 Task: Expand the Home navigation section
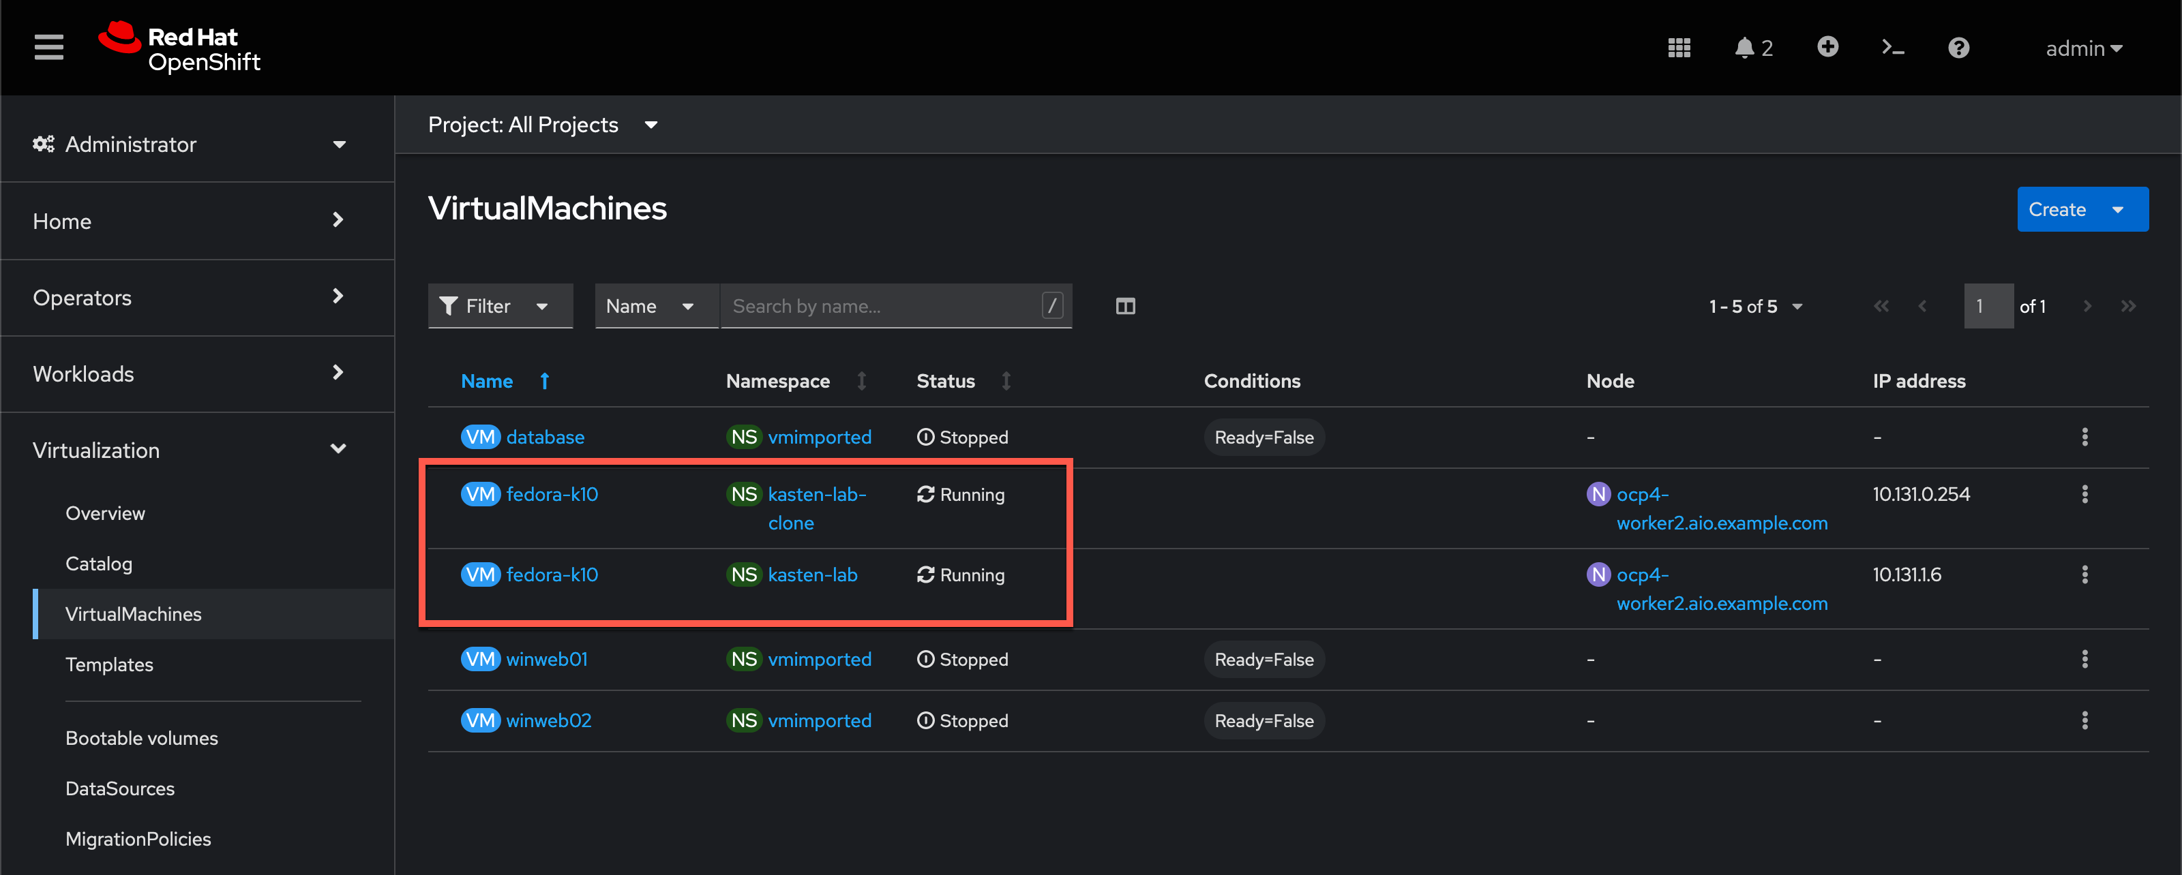click(x=197, y=221)
